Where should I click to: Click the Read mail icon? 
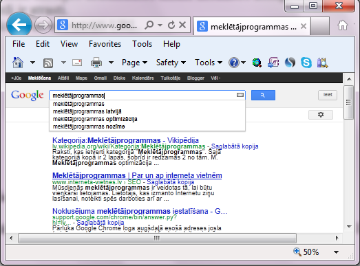77,63
